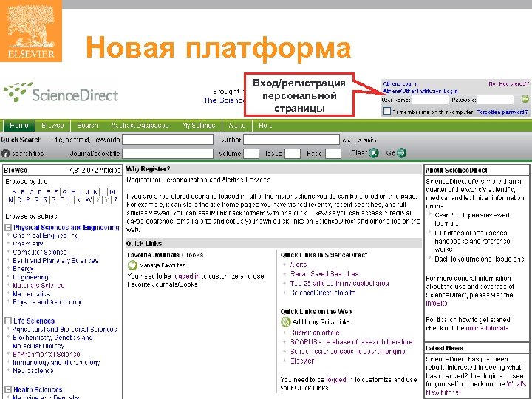
Task: Click the green login arrow button
Action: pos(525,99)
